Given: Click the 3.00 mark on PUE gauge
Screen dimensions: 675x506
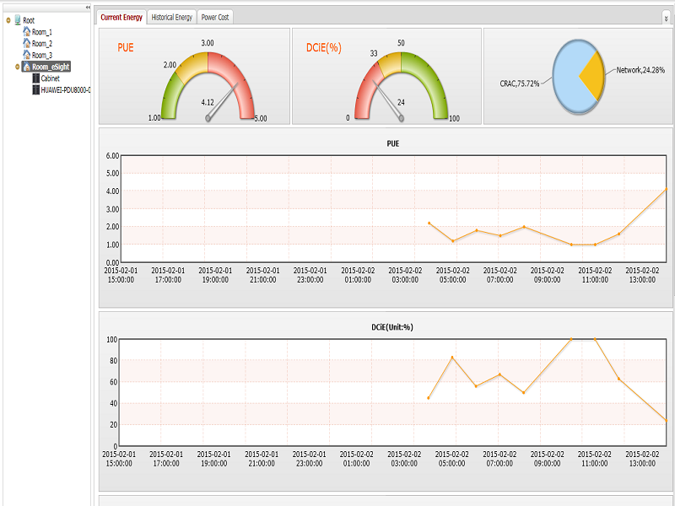Looking at the screenshot, I should click(208, 43).
